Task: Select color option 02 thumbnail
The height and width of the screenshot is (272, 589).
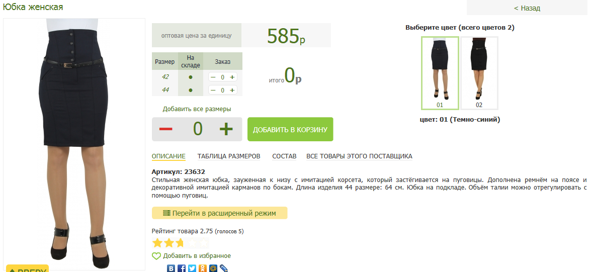Action: coord(479,73)
